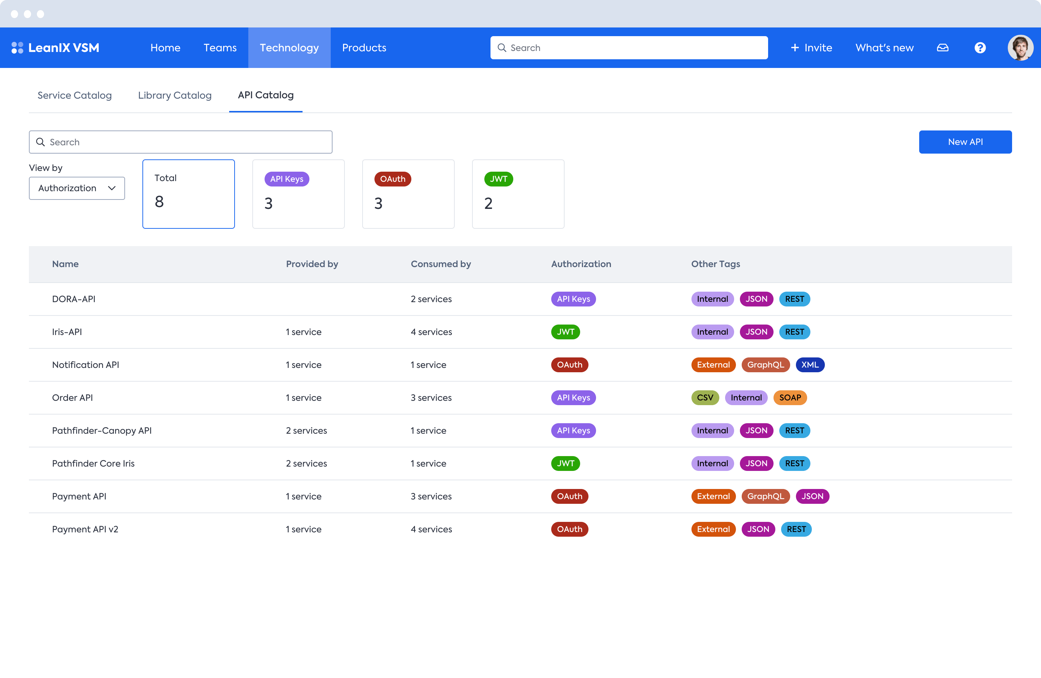
Task: Open the Notification API entry
Action: point(85,365)
